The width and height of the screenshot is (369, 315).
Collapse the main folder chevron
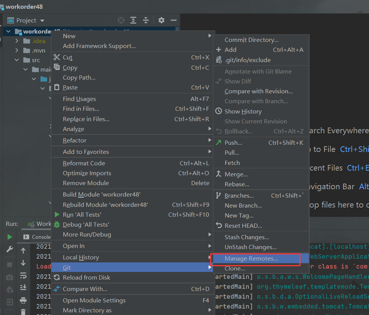click(x=26, y=69)
